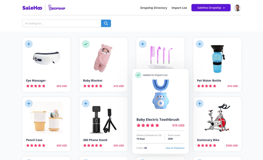This screenshot has height=160, width=263.
Task: Click the chevron in SaleHoo Dropship button
Action: pyautogui.click(x=224, y=8)
